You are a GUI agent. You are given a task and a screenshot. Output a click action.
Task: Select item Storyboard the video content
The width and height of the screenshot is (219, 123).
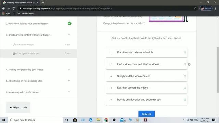tap(146, 76)
